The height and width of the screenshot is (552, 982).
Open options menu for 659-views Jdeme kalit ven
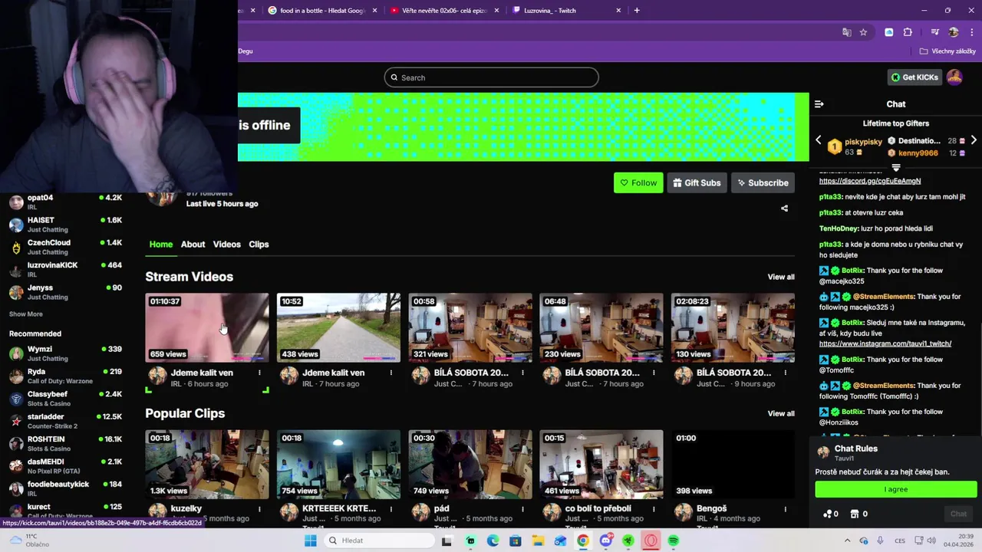259,373
